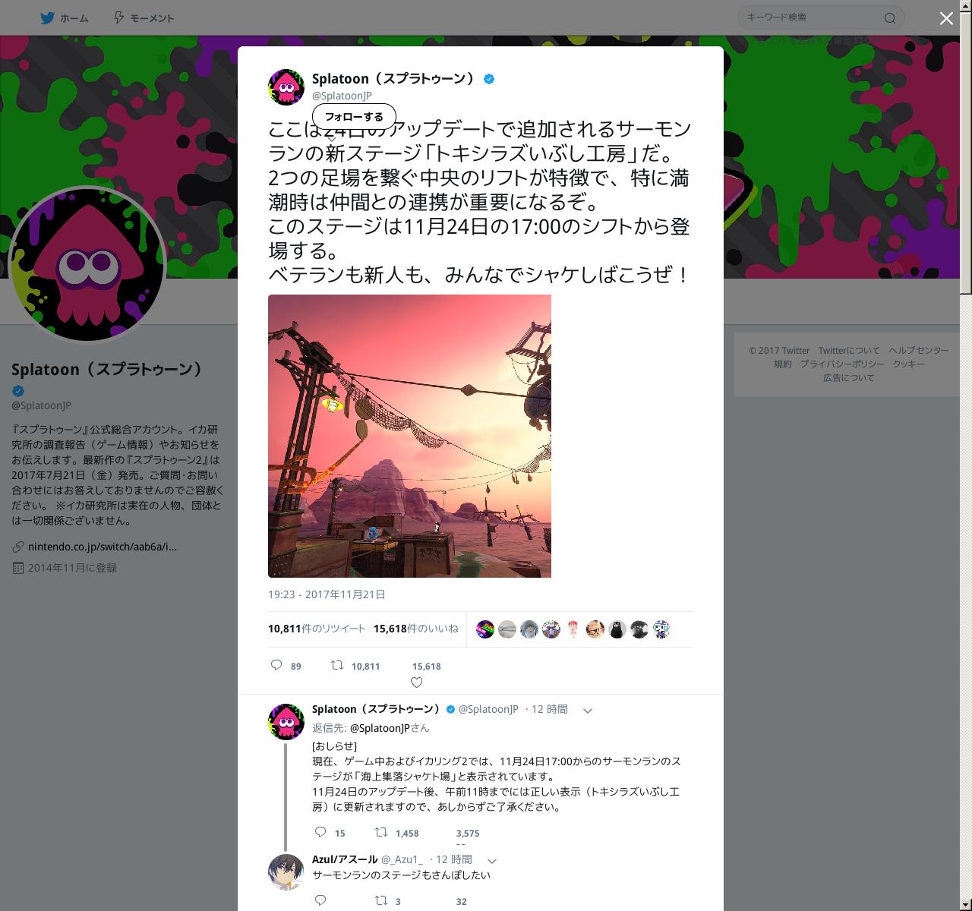Open the 10,811件のリツイート list
The width and height of the screenshot is (972, 911).
(317, 629)
